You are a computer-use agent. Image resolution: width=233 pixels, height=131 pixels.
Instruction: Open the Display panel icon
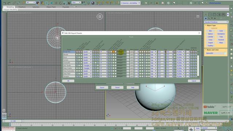point(223,15)
